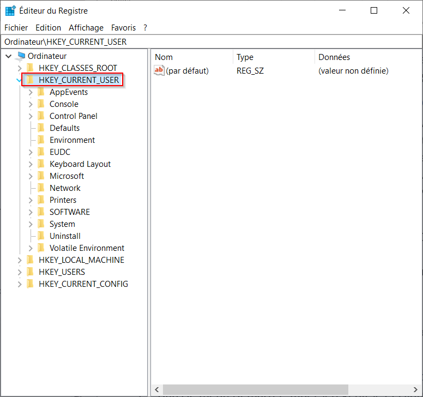This screenshot has height=397, width=423.
Task: Open the Favoris menu
Action: pos(123,27)
